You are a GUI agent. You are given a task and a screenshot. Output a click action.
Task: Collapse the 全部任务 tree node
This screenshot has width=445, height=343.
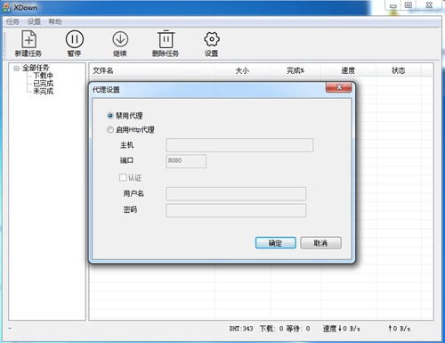click(16, 69)
